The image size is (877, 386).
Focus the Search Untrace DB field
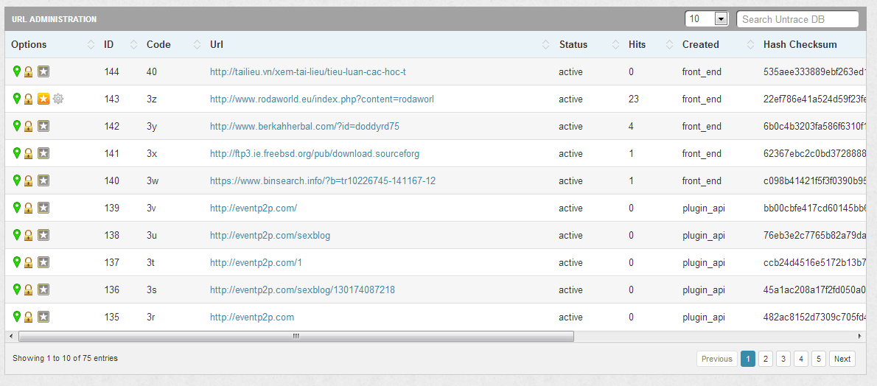coord(797,19)
